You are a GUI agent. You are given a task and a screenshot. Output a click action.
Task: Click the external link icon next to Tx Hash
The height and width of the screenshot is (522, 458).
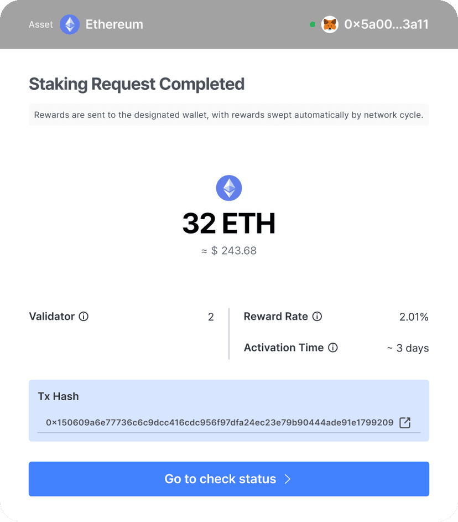(404, 422)
